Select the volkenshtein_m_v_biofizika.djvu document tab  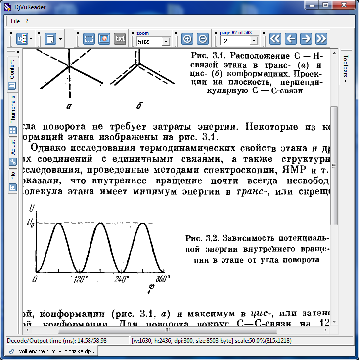click(x=52, y=351)
